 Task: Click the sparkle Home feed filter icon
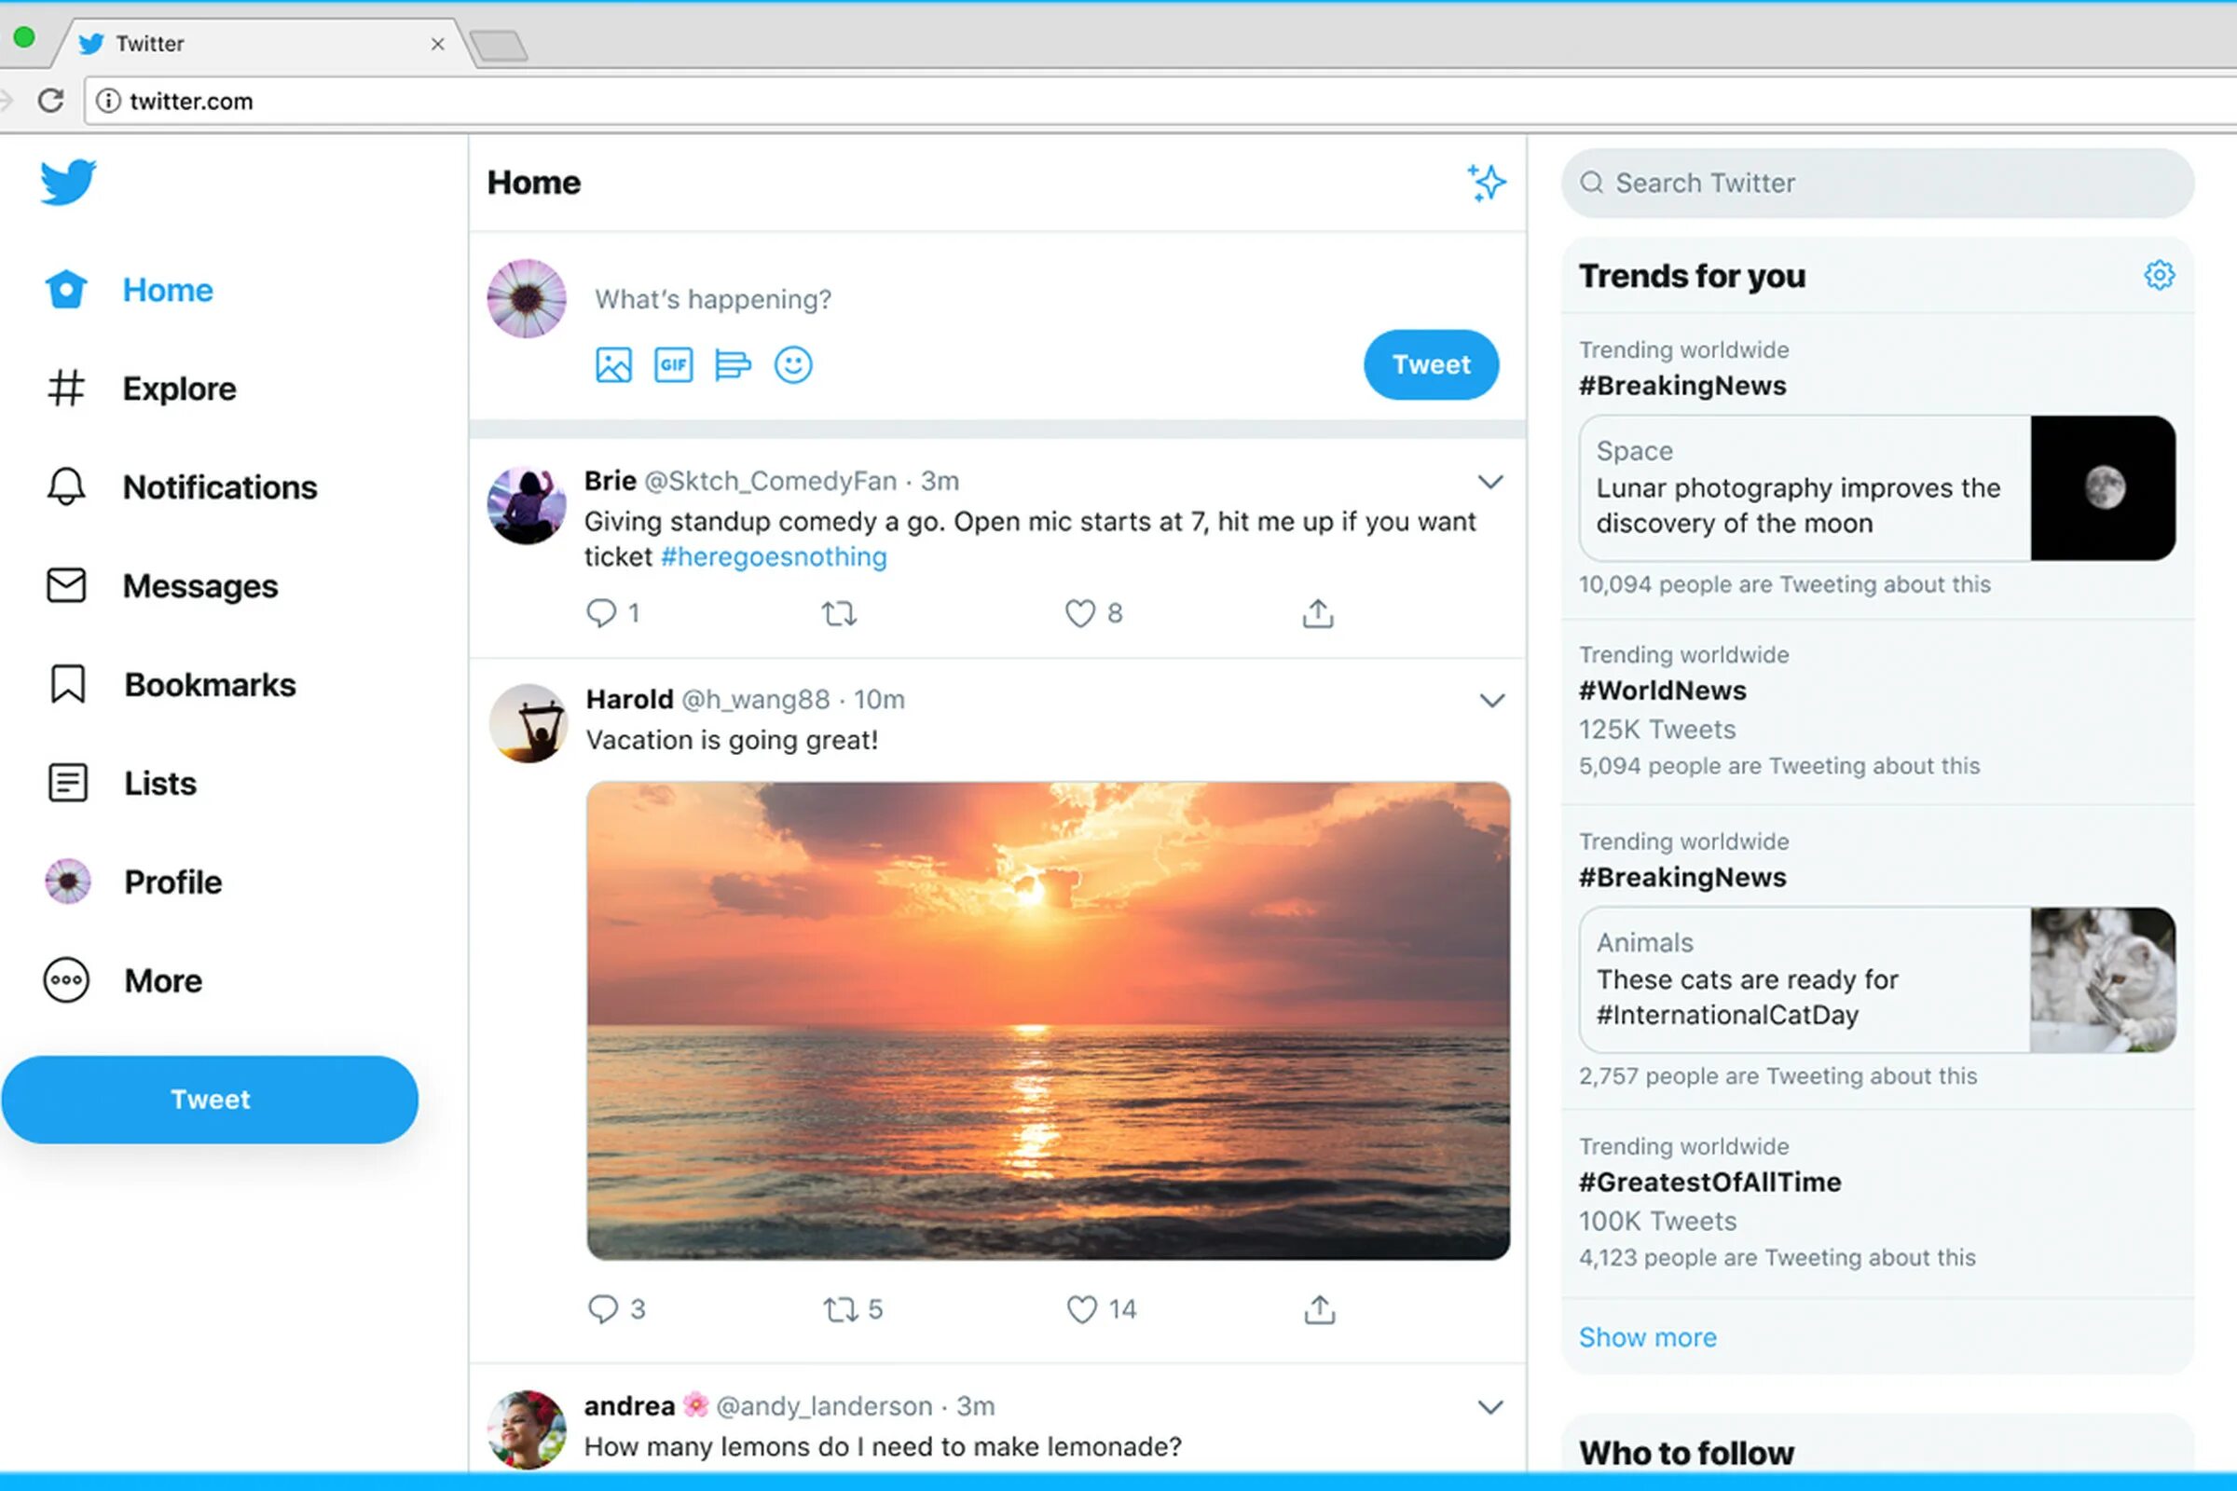click(x=1485, y=182)
